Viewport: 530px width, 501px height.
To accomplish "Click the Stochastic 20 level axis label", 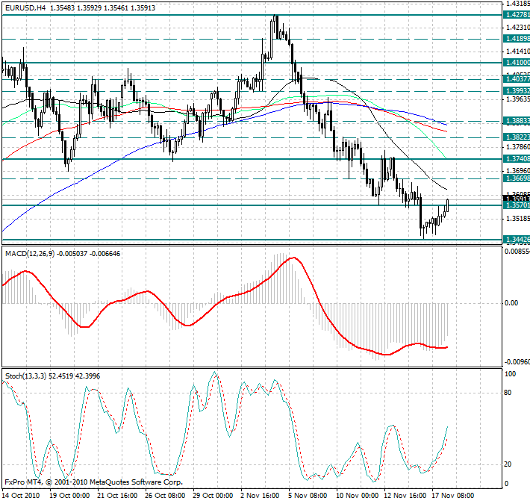I will pyautogui.click(x=509, y=464).
